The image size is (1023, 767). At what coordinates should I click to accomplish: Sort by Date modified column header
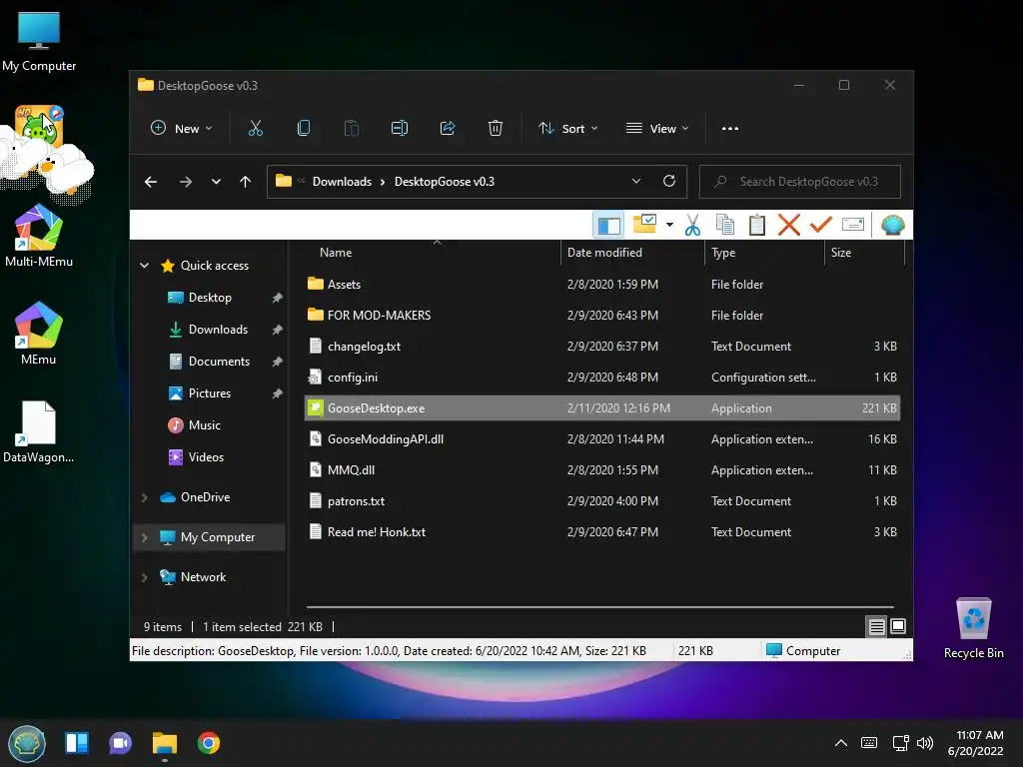pyautogui.click(x=604, y=253)
